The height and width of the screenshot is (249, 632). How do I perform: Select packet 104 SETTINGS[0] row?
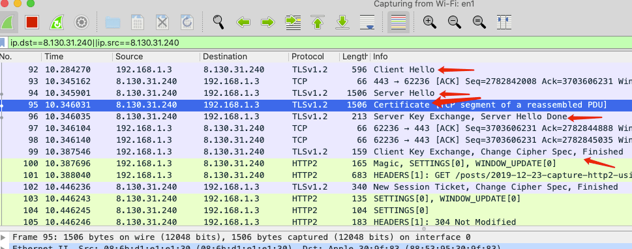coord(316,211)
